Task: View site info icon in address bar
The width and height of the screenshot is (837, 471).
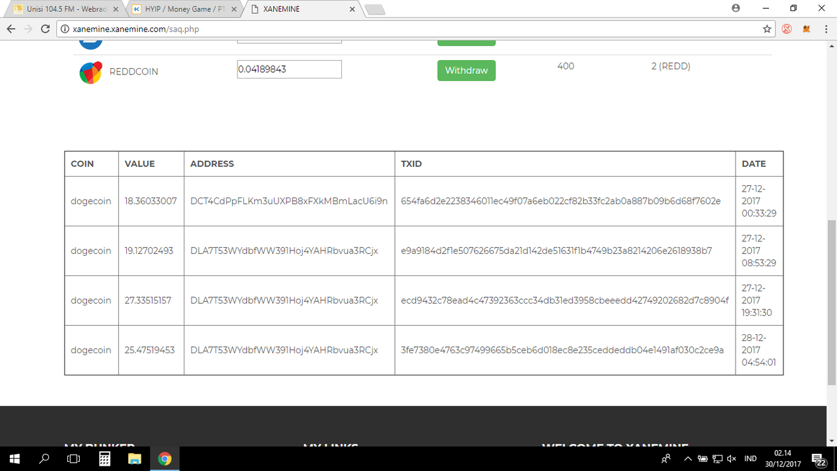Action: coord(65,29)
